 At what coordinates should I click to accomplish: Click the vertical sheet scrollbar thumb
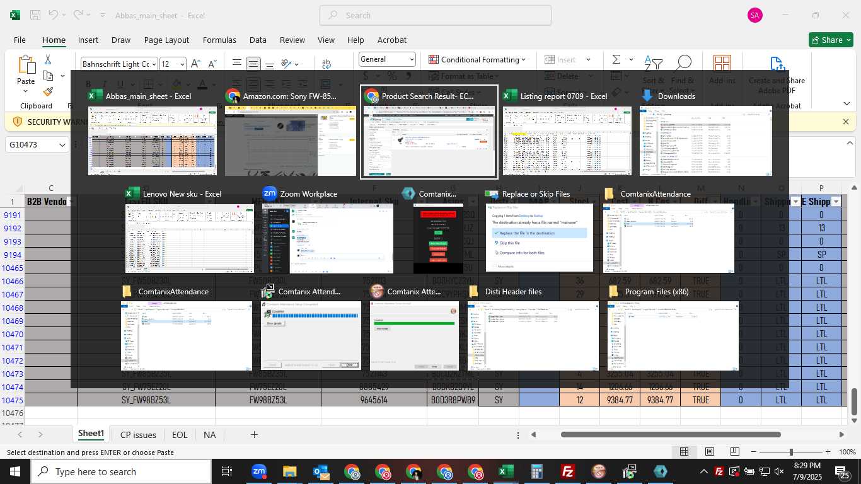855,401
